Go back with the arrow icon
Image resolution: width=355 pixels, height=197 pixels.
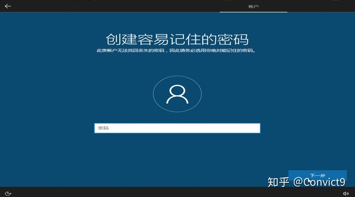(x=8, y=6)
